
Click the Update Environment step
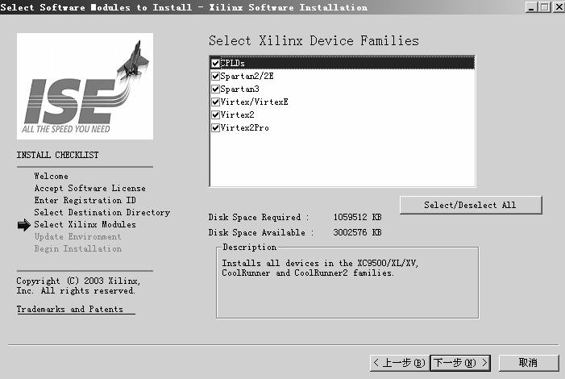[78, 237]
